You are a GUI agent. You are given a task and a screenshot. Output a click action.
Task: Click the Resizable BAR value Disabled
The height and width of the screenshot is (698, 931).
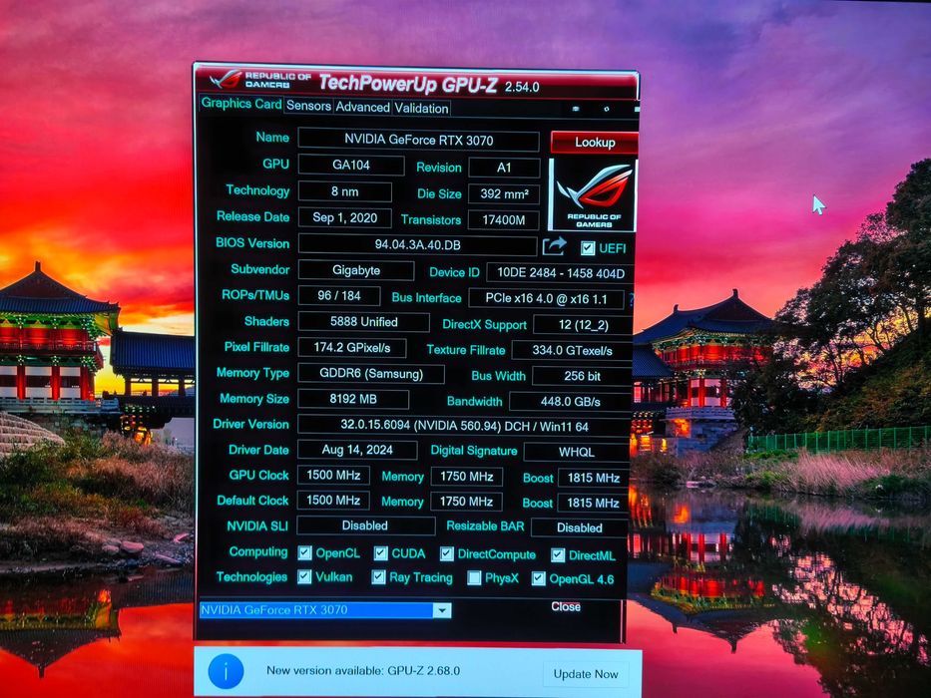(580, 527)
